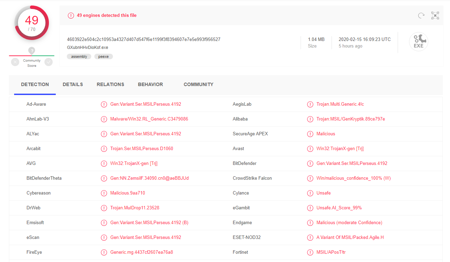Click the alert icon in the Alibaba row

tap(310, 119)
